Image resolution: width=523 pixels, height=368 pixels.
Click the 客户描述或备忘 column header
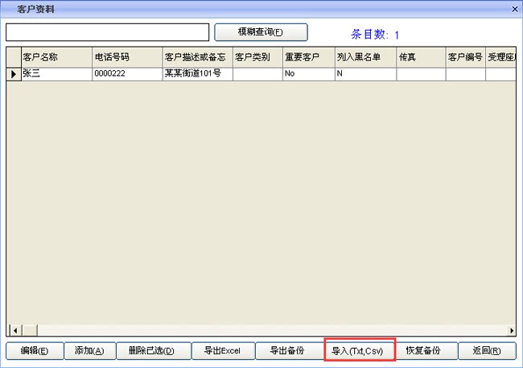point(198,57)
